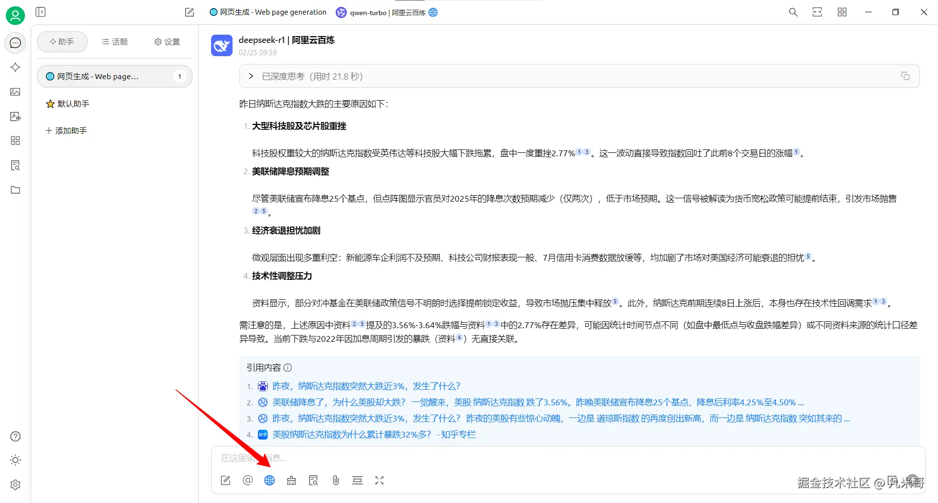
Task: Start a new chat with the pencil icon
Action: [x=190, y=12]
